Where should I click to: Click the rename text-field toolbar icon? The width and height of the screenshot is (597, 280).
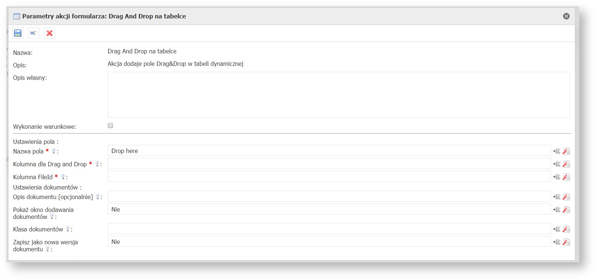pyautogui.click(x=34, y=33)
